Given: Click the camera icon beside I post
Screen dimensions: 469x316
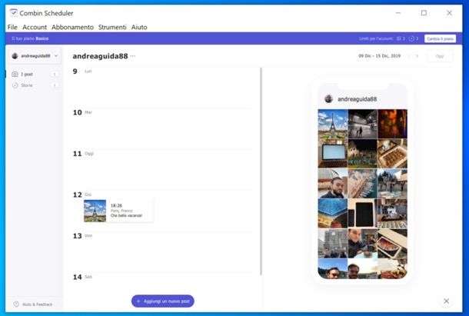Looking at the screenshot, I should point(15,75).
